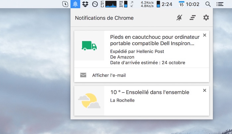This screenshot has width=232, height=134.
Task: Click Afficher l'e-mail button
Action: pyautogui.click(x=109, y=75)
